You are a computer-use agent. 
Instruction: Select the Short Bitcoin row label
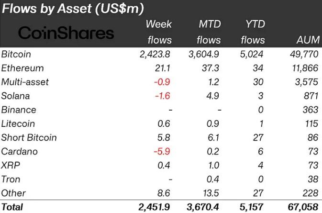[29, 138]
